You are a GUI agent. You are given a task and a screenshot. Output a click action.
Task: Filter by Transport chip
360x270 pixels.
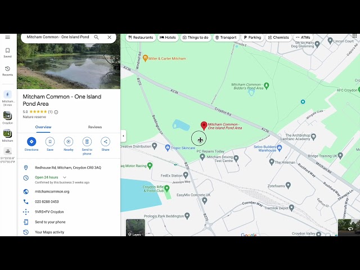[x=226, y=38]
